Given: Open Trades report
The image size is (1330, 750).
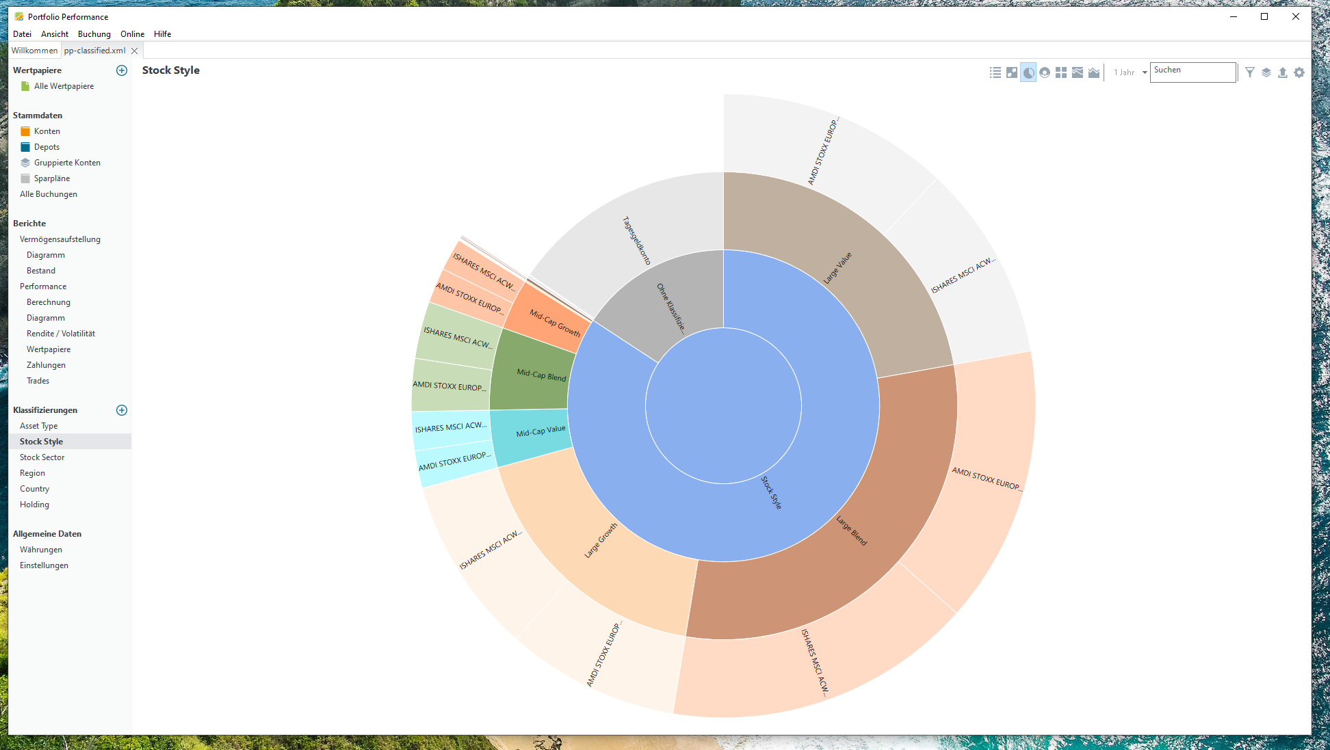Looking at the screenshot, I should click(38, 381).
